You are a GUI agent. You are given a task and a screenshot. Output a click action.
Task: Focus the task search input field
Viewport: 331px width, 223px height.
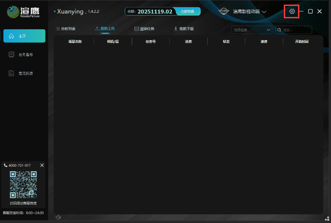click(296, 30)
